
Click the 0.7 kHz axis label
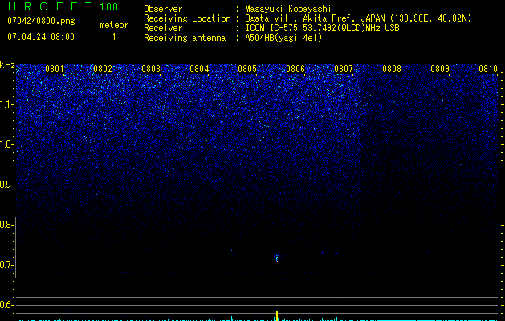tap(6, 265)
